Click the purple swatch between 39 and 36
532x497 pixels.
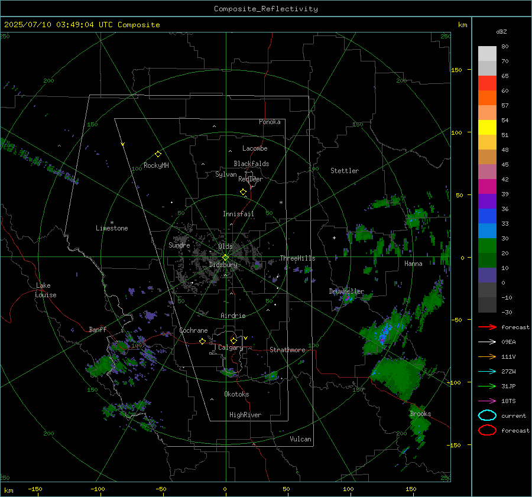click(x=487, y=201)
